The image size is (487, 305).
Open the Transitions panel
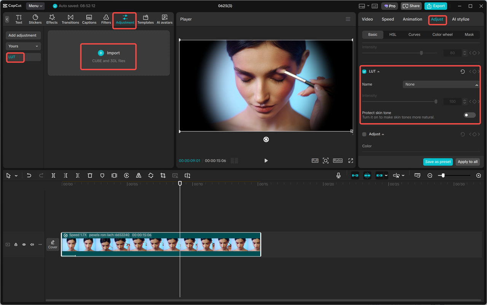[70, 19]
